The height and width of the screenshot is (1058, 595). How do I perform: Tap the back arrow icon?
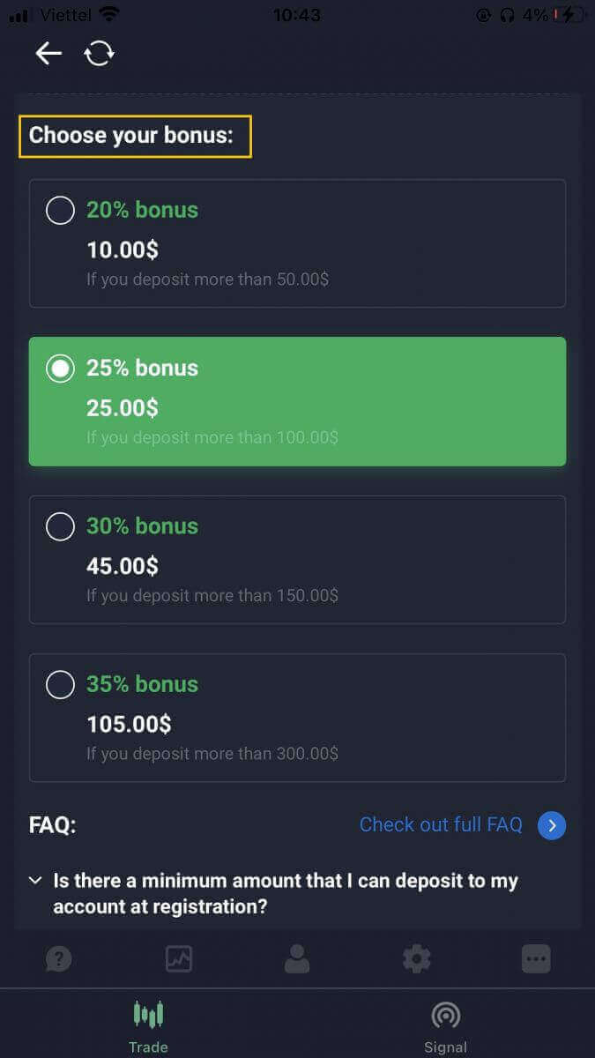point(48,54)
